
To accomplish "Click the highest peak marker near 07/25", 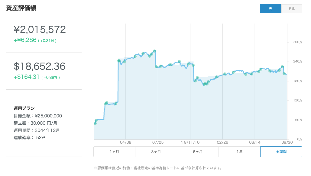I will point(154,51).
